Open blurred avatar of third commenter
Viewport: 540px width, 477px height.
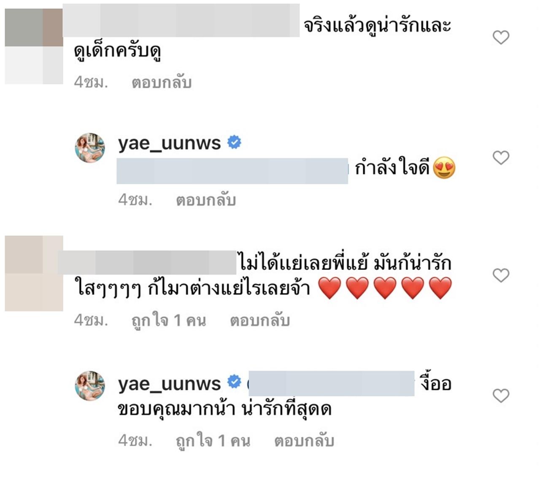(x=34, y=274)
